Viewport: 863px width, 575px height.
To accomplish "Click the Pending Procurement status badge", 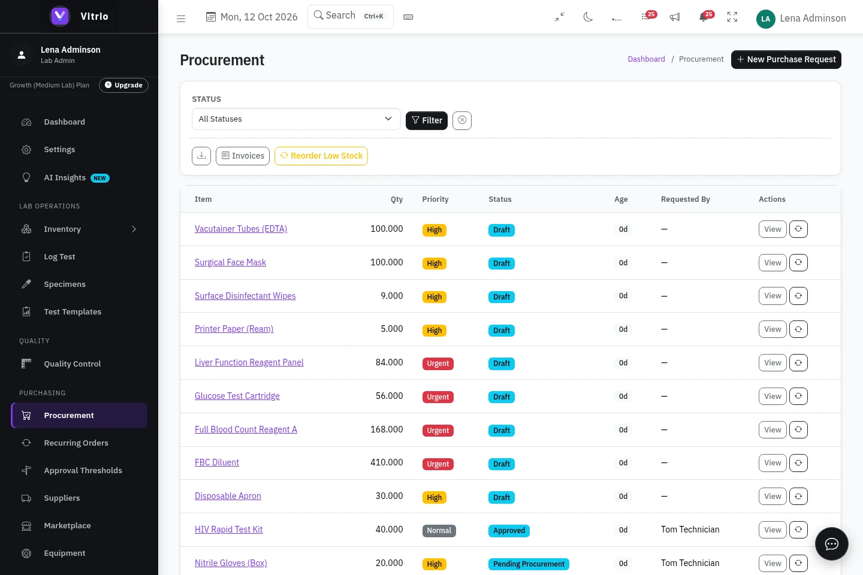I will (529, 564).
